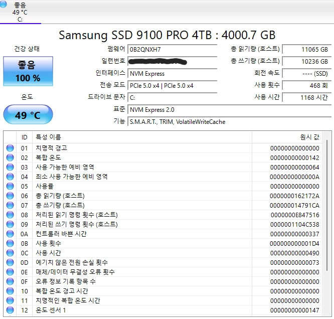This screenshot has height=319, width=334.
Task: Click the ID cell 0A
Action: 24,234
